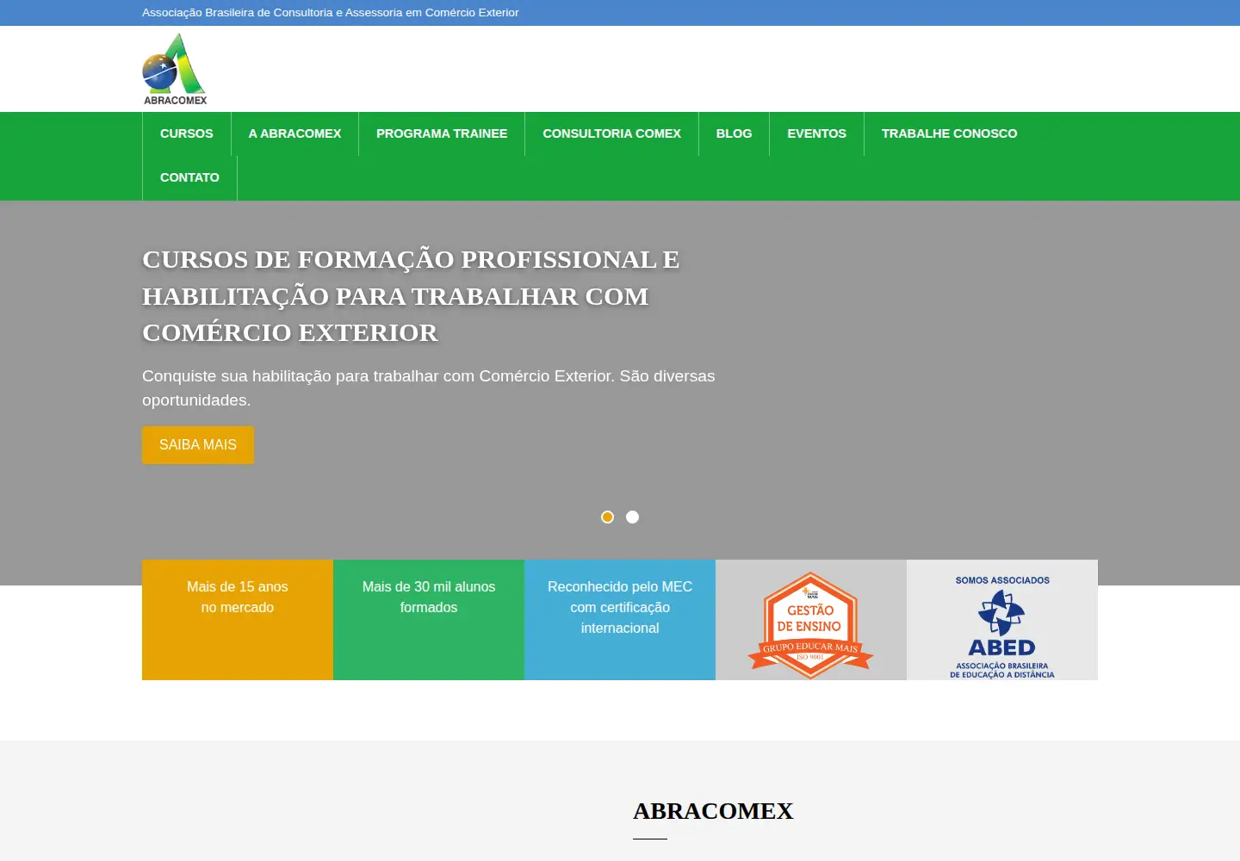Click the 'Conquiste sua habilitação' slide description
This screenshot has height=861, width=1240.
pyautogui.click(x=429, y=388)
